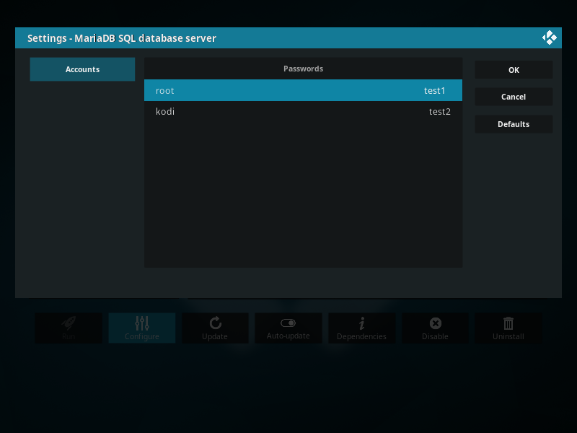Open Configure via the sliders icon
This screenshot has height=433, width=577.
142,323
